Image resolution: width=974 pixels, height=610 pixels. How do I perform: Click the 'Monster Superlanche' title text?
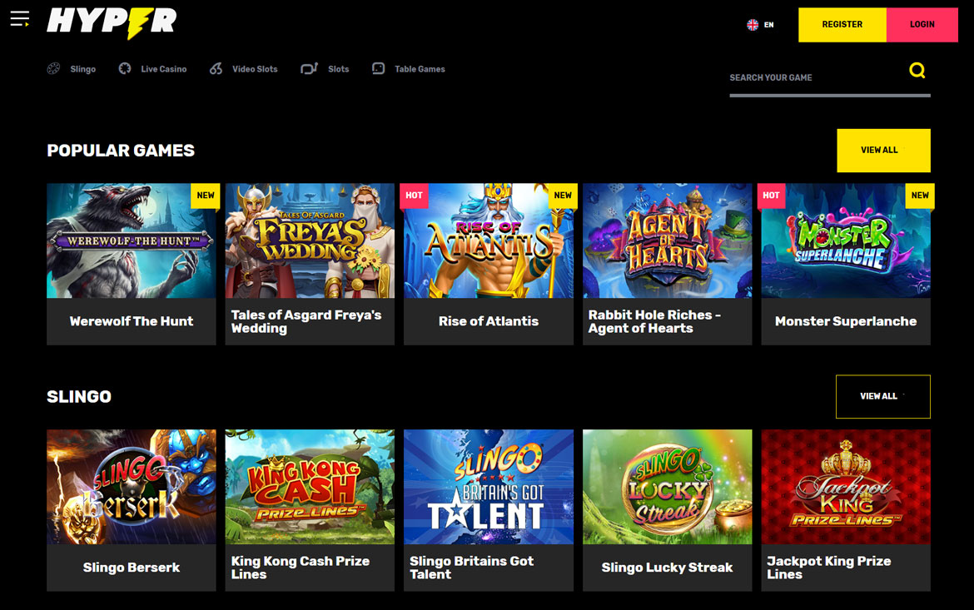pyautogui.click(x=846, y=321)
